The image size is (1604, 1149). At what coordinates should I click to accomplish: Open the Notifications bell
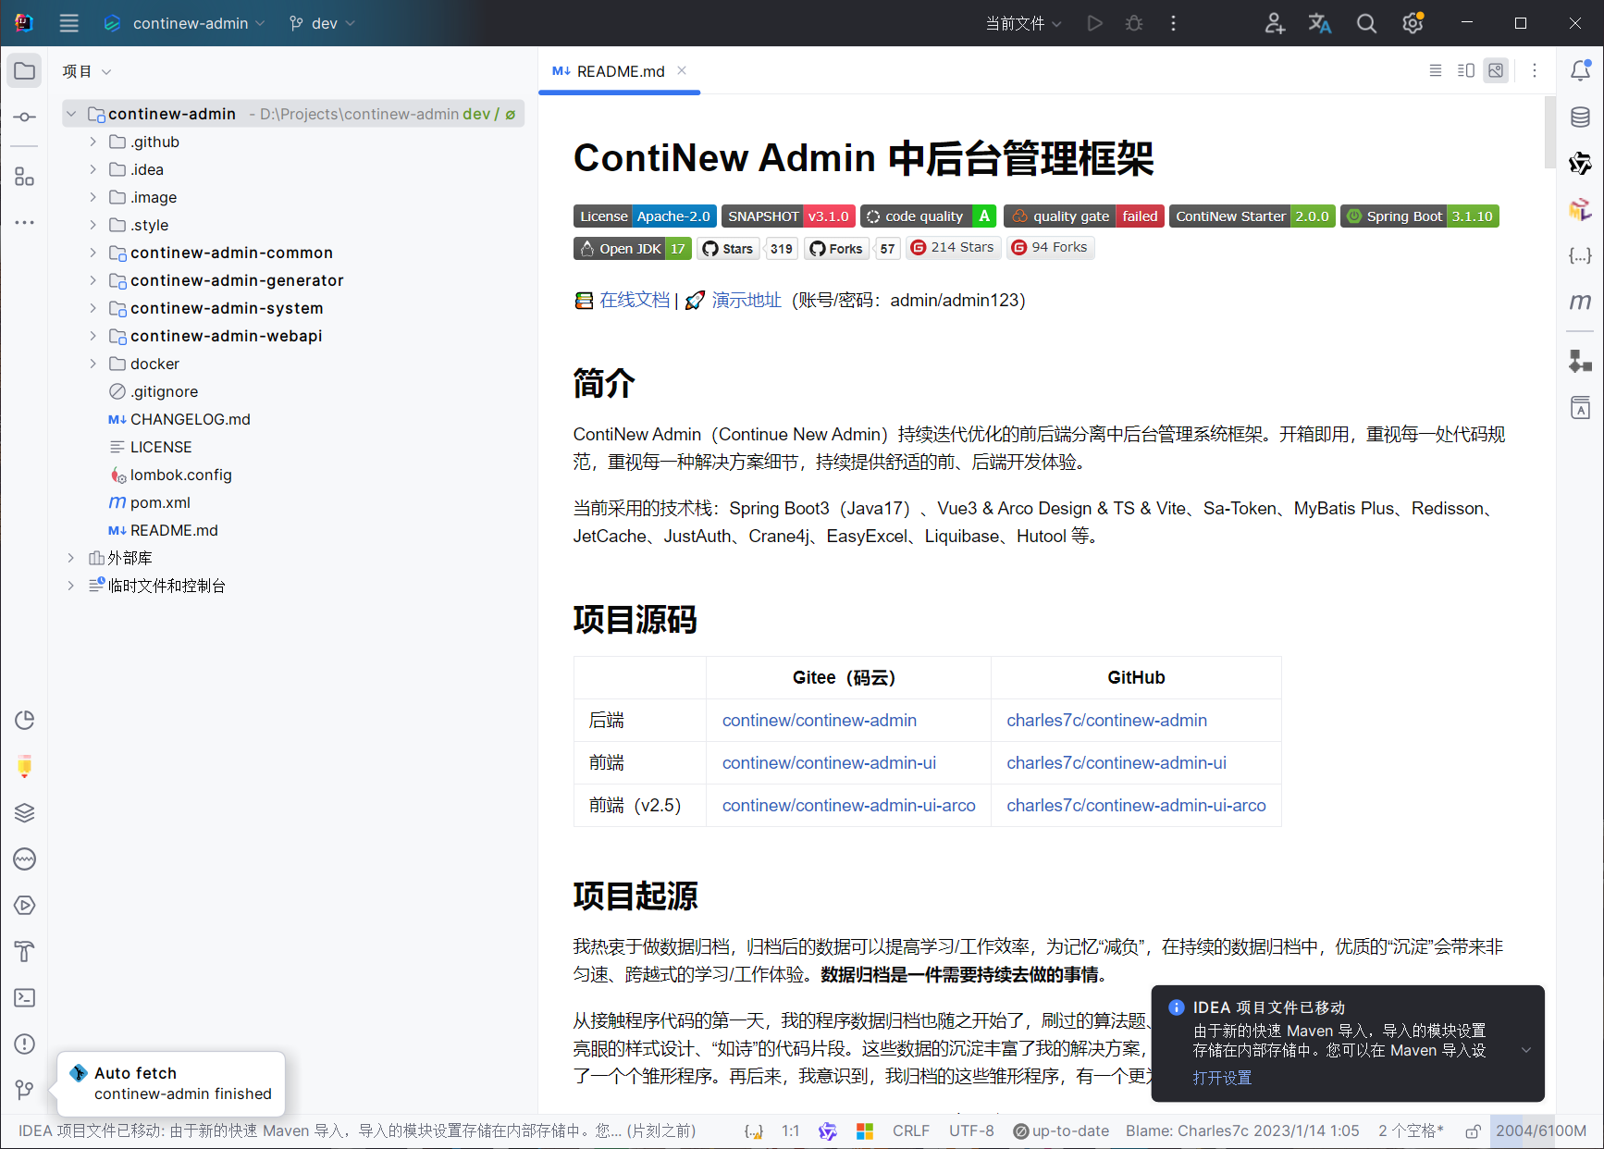coord(1581,70)
